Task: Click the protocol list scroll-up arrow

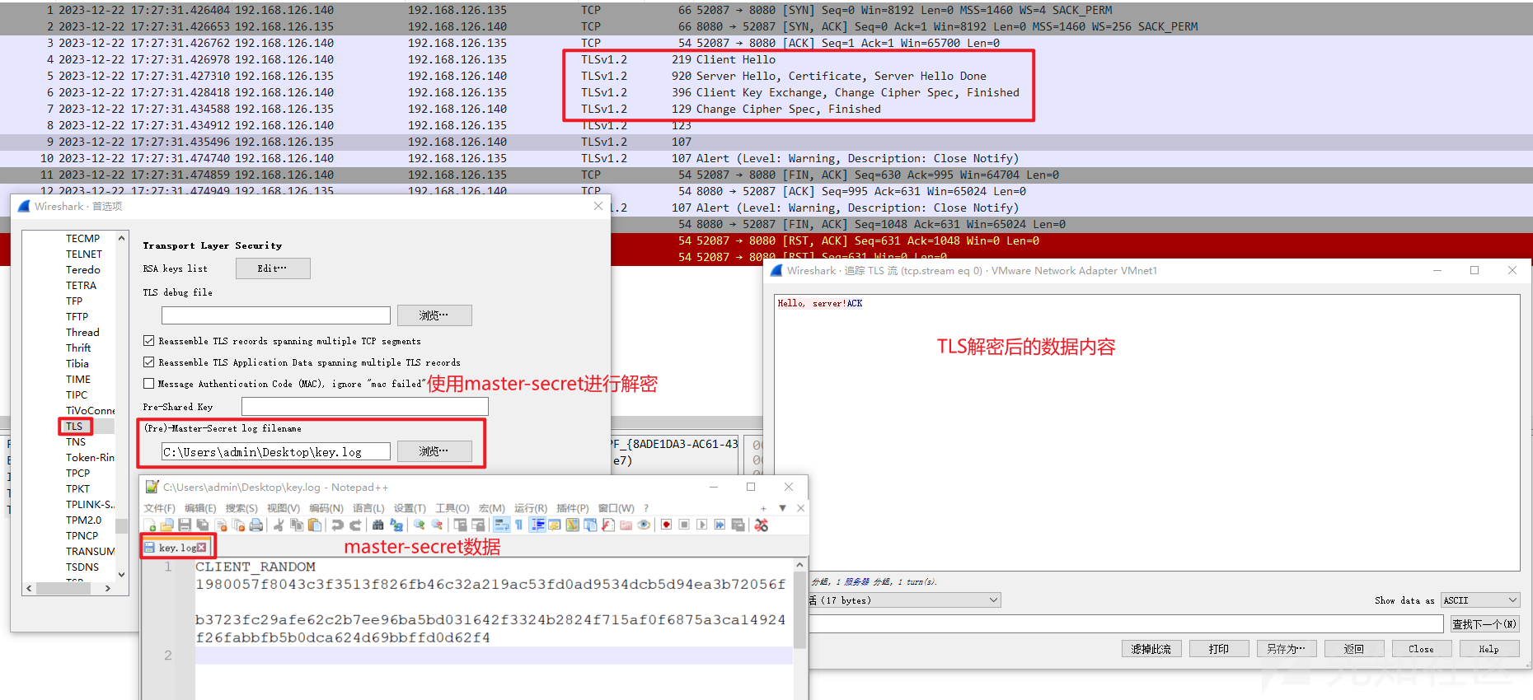Action: (122, 239)
